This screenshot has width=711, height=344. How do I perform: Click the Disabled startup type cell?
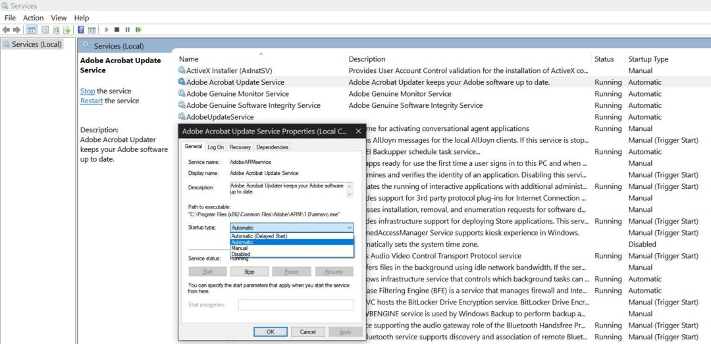pyautogui.click(x=642, y=244)
